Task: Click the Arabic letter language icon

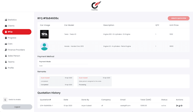Action: click(x=5, y=100)
